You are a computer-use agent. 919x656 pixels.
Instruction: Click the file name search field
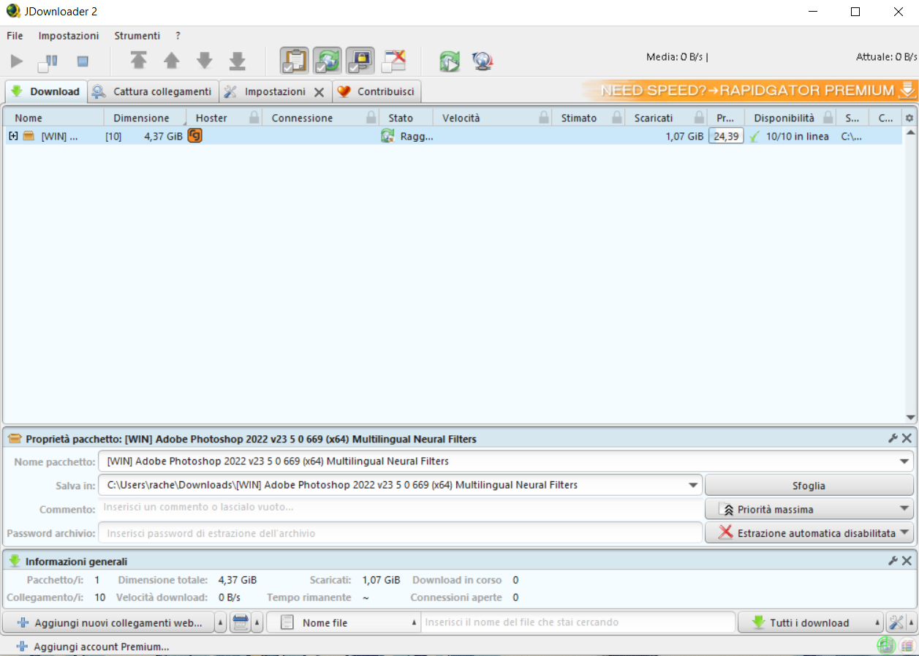(578, 622)
